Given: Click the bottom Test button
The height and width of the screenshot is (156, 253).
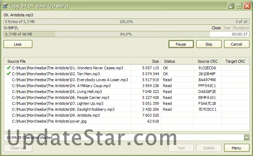Looking at the screenshot, I should coord(181,148).
